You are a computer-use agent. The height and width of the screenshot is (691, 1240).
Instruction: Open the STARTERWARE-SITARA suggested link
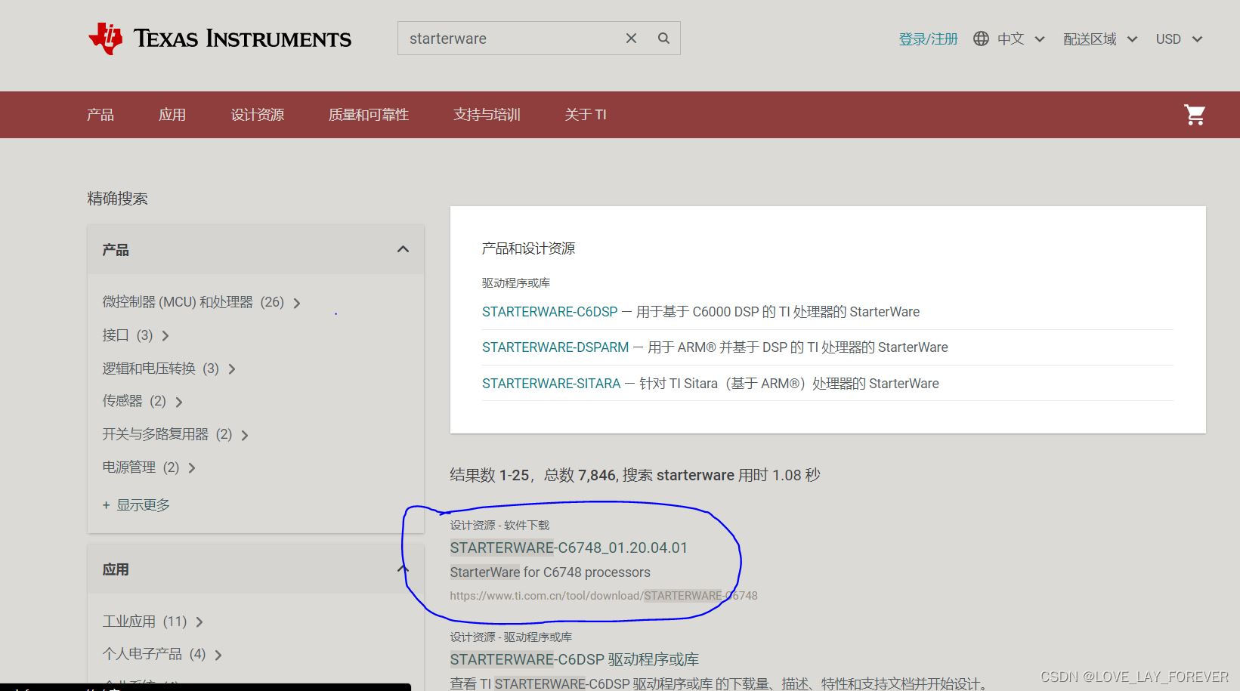(552, 384)
